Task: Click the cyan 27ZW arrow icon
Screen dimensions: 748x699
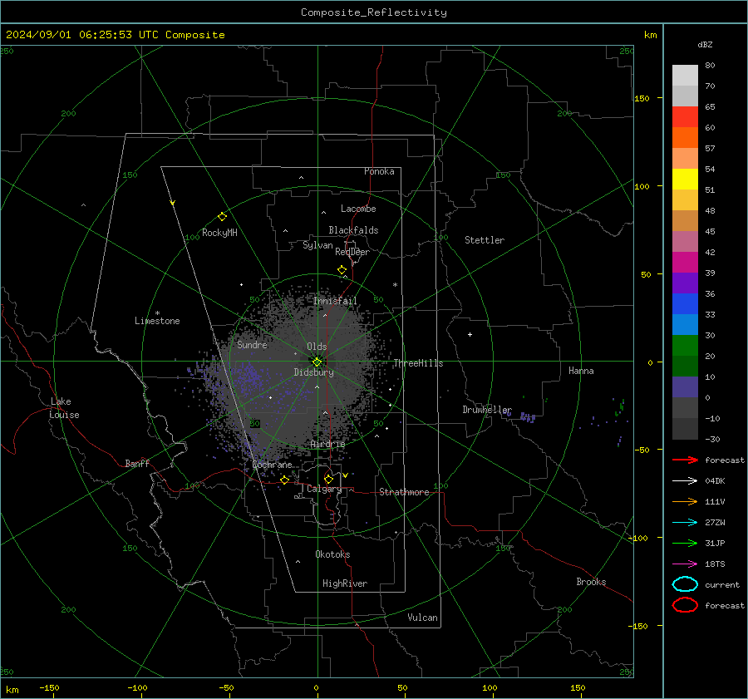Action: (685, 523)
